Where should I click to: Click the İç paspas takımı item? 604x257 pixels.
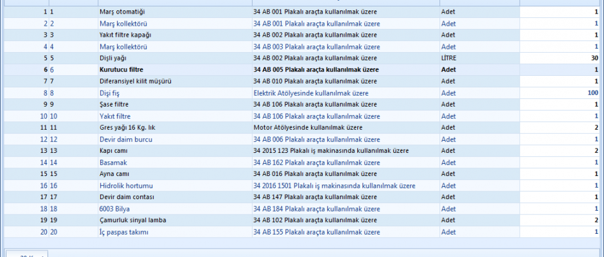[124, 232]
